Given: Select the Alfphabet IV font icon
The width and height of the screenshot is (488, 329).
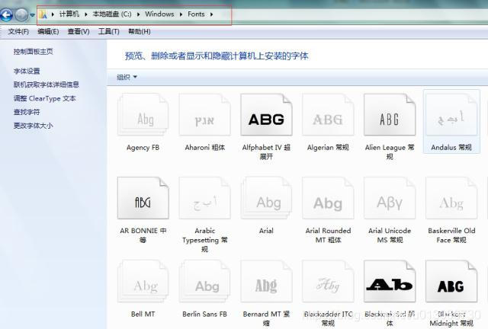Looking at the screenshot, I should point(266,115).
